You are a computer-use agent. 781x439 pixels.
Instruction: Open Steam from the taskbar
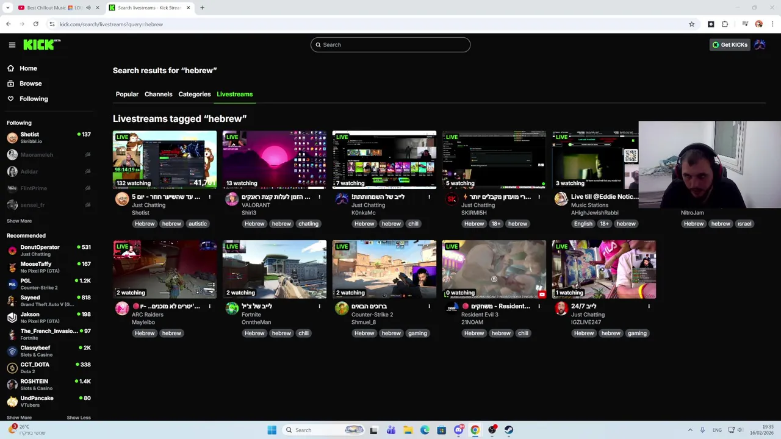[509, 430]
